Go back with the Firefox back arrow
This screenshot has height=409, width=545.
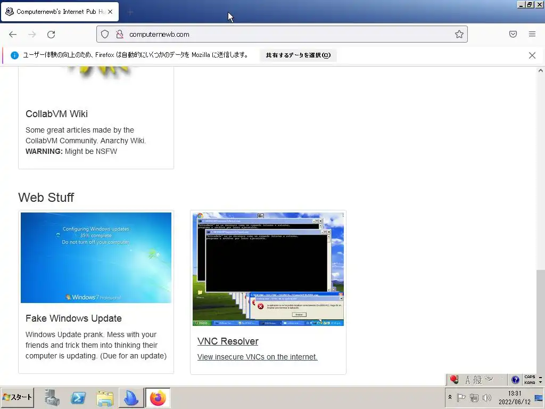click(13, 35)
